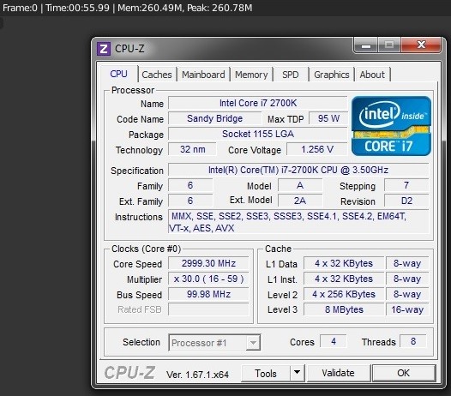Click the Bus Speed value '99.98 MHz'
The image size is (451, 396).
(208, 294)
